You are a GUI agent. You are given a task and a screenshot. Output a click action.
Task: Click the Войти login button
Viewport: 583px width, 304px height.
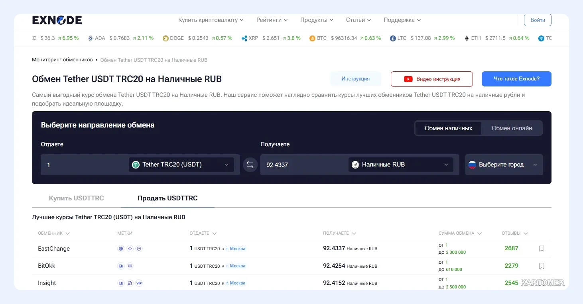pos(538,20)
